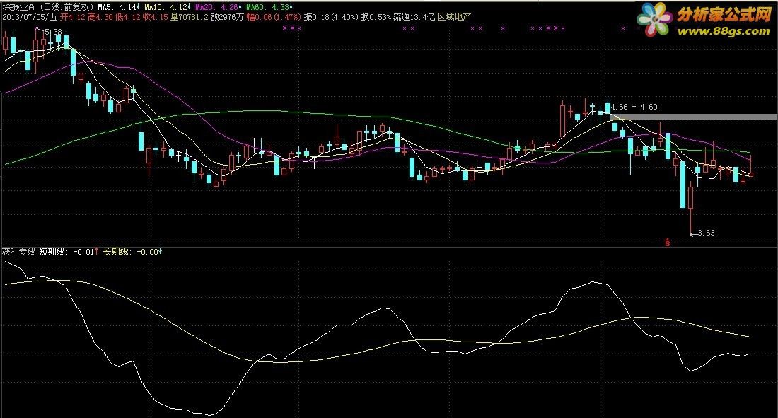Click the stock name 深振业A in header
778x418 pixels.
[18, 7]
